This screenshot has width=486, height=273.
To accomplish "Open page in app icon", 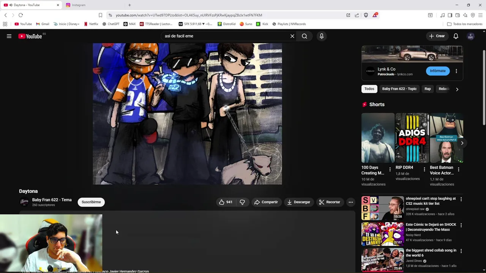I will coord(348,15).
